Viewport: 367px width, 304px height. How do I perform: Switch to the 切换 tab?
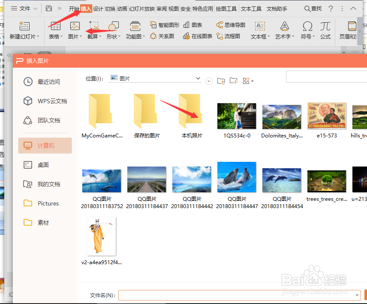110,9
